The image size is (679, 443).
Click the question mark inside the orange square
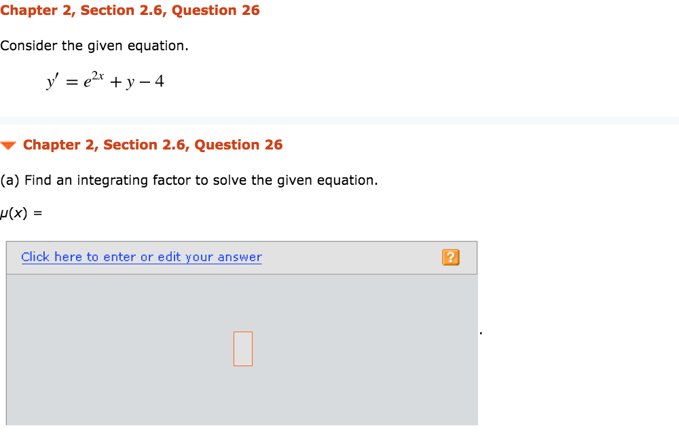pyautogui.click(x=450, y=257)
